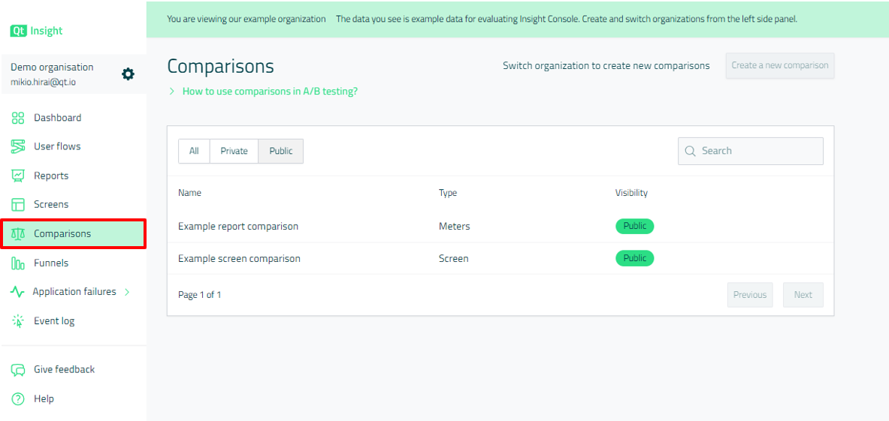The image size is (889, 421).
Task: Click the Qt Insight logo
Action: click(36, 31)
